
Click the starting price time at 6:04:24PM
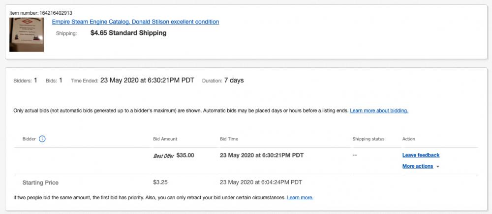(261, 182)
